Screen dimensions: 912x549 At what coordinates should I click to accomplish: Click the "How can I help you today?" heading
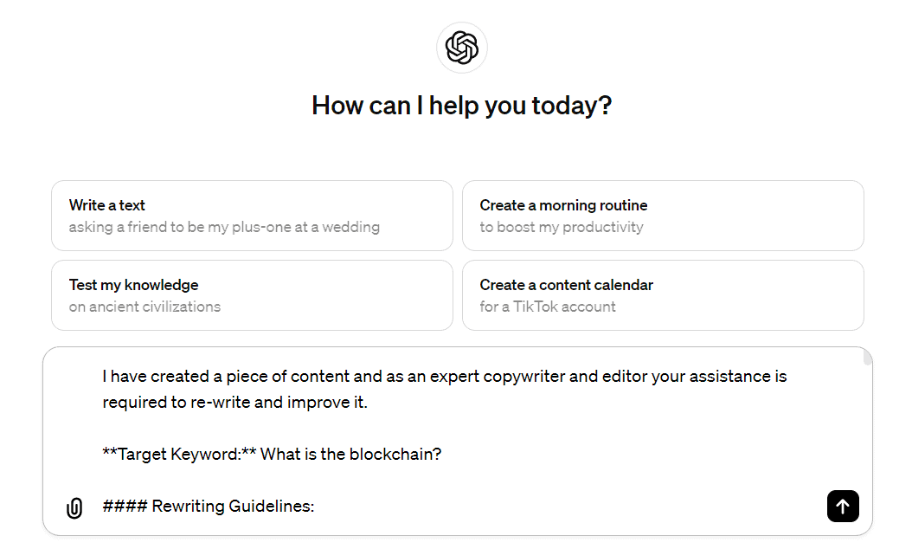[x=462, y=106]
